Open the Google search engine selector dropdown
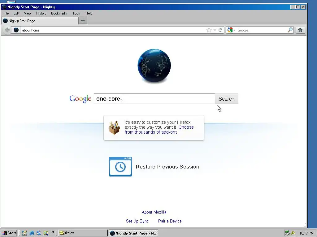Viewport: 317px width, 237px height. [x=232, y=30]
